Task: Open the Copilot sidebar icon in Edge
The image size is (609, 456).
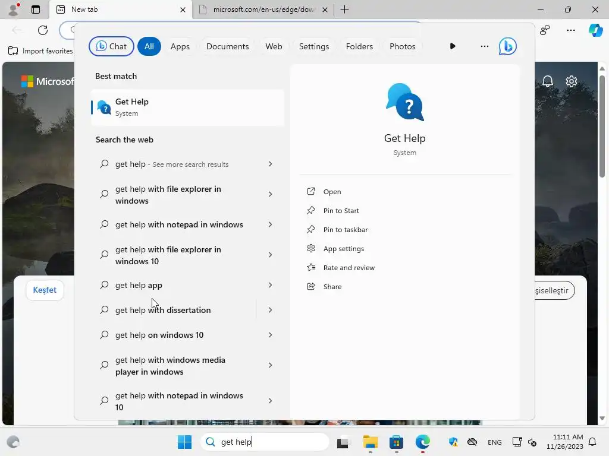Action: pos(595,30)
